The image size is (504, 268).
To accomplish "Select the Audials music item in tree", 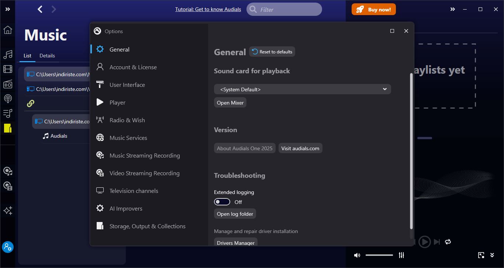I will pos(55,136).
